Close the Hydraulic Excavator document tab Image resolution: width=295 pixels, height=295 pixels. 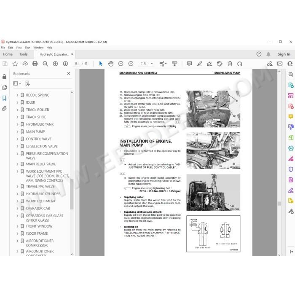point(72,54)
